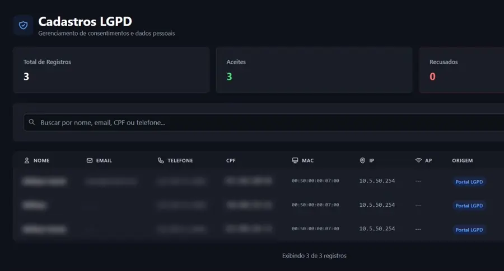504x271 pixels.
Task: Click the red 0 under Recusados
Action: tap(432, 77)
